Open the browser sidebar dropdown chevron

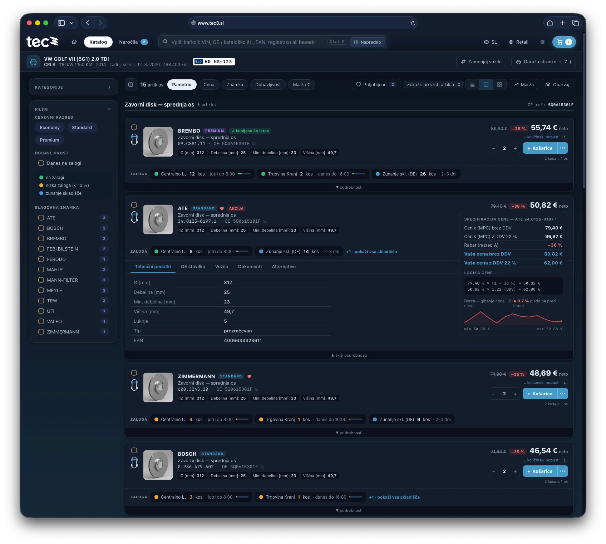(x=72, y=23)
